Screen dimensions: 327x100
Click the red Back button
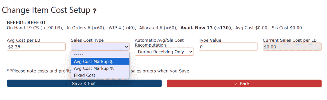(x=244, y=83)
